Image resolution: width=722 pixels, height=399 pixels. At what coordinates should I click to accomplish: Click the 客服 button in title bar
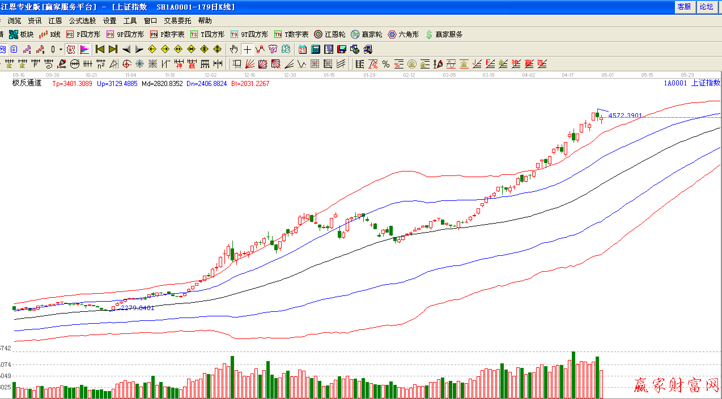pos(684,7)
